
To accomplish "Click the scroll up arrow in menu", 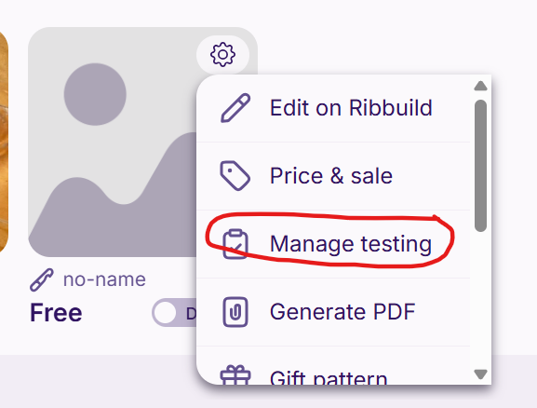I will 480,86.
